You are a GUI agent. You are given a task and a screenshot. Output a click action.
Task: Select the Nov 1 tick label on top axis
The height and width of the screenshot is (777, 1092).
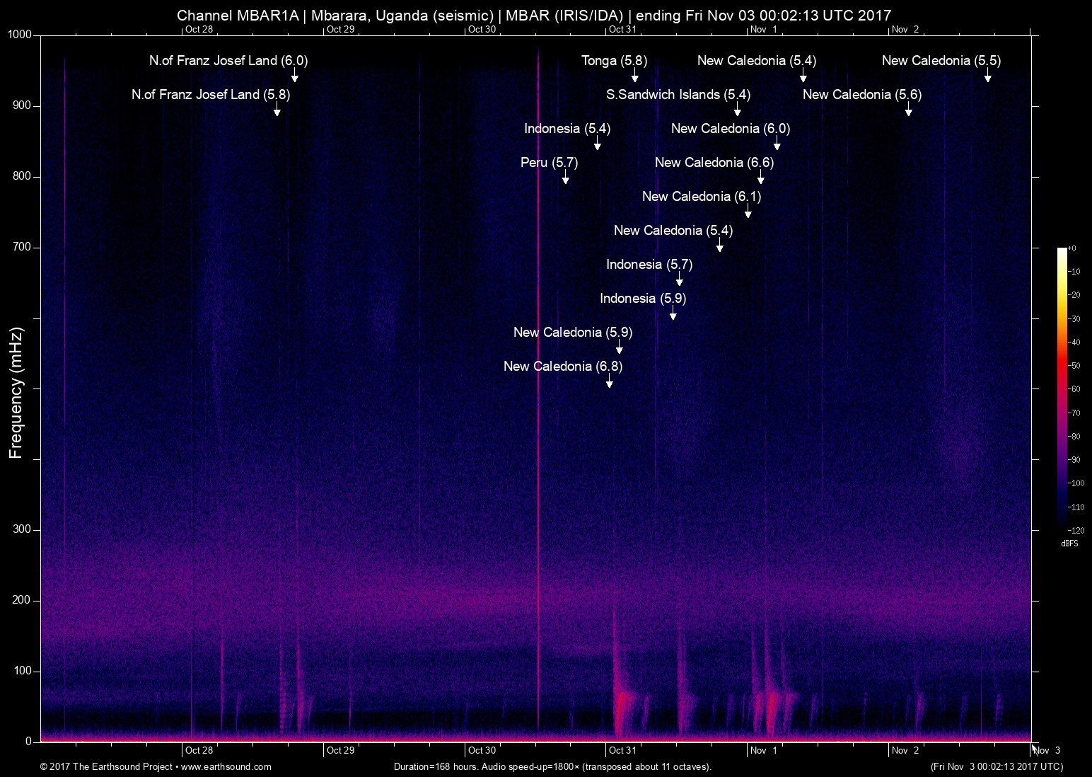pyautogui.click(x=765, y=30)
